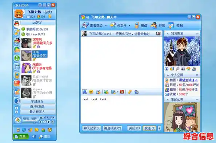Click the buddy notification icon beside mail count
This screenshot has height=143, width=216.
point(39,17)
